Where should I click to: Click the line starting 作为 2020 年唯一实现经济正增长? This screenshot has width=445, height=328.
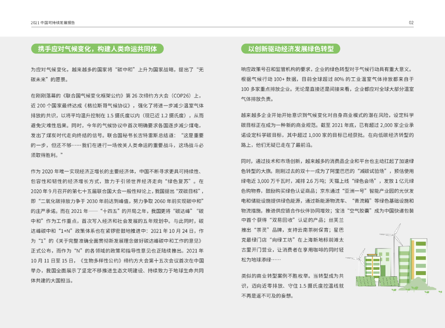116,171
